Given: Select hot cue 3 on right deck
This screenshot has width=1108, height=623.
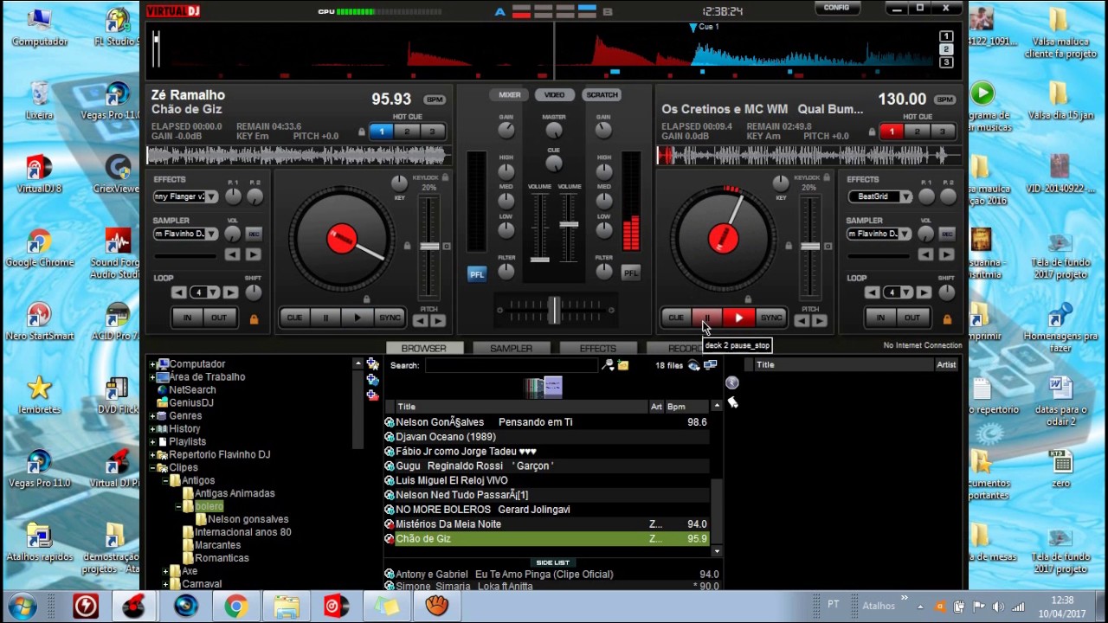Looking at the screenshot, I should pyautogui.click(x=943, y=132).
